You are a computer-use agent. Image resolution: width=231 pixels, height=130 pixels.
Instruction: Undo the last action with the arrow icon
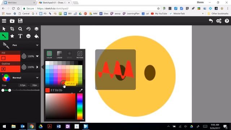coord(211,21)
